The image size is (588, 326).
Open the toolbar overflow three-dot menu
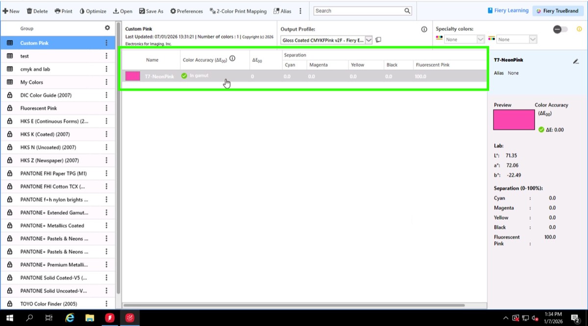(300, 11)
